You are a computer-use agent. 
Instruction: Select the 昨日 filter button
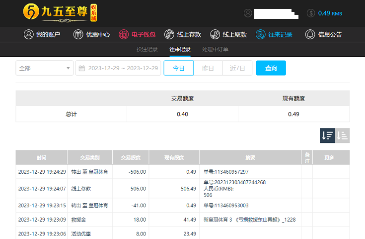click(x=208, y=68)
